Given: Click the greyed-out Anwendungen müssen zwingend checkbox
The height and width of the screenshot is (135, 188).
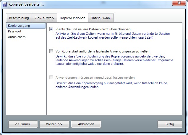Looking at the screenshot, I should (51, 78).
